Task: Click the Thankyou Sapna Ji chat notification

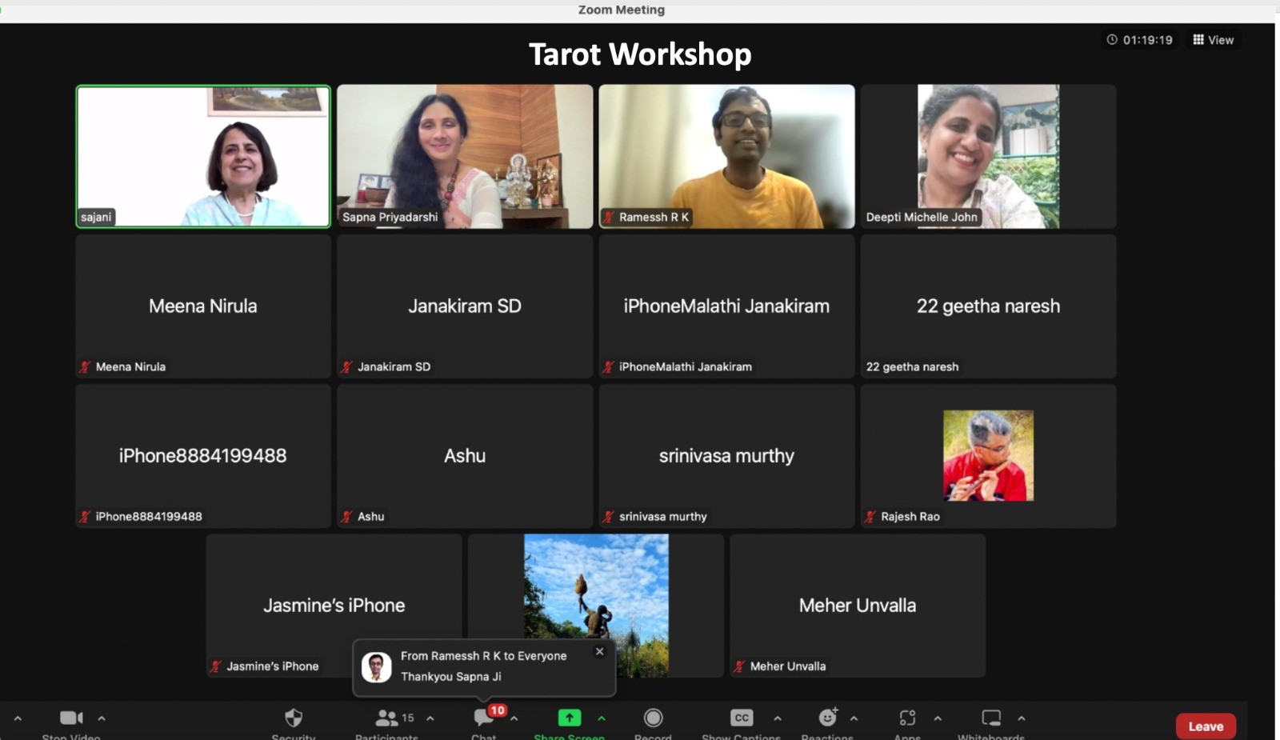Action: [x=483, y=667]
